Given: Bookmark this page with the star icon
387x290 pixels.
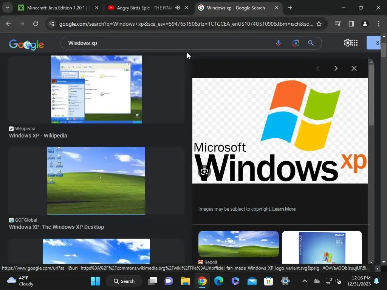Looking at the screenshot, I should click(x=319, y=24).
